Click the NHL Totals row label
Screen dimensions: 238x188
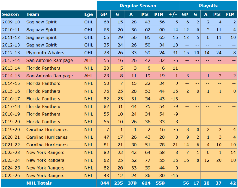(39, 183)
